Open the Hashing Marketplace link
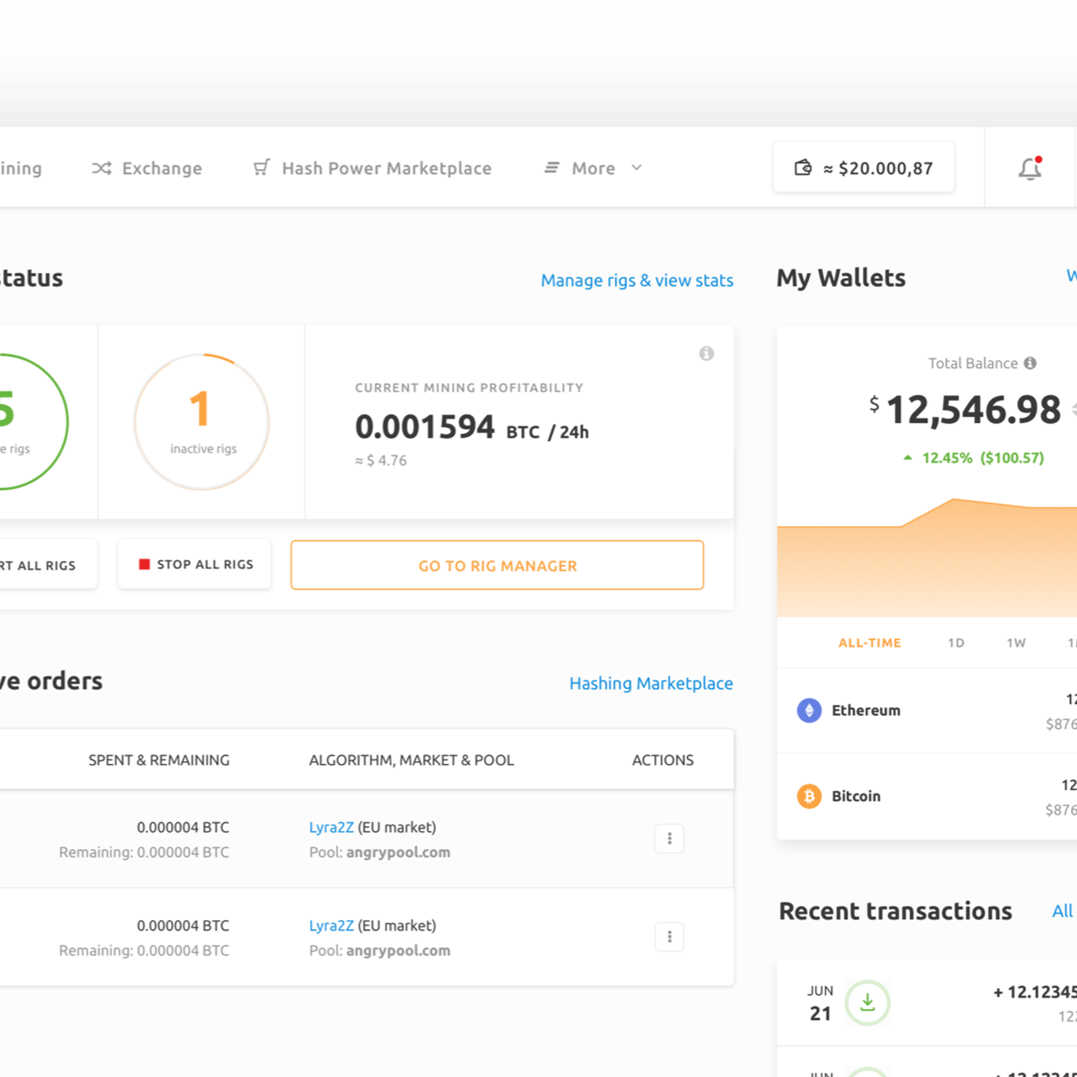1077x1077 pixels. 651,683
